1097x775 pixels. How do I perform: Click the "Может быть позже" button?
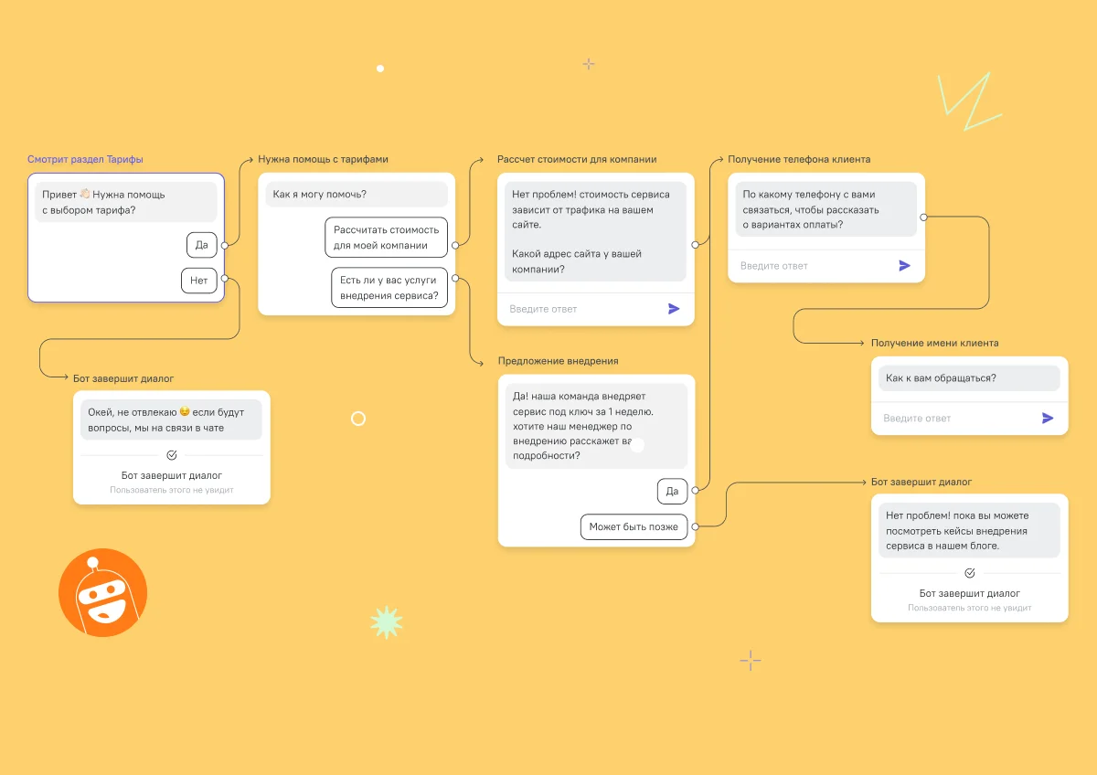tap(634, 526)
